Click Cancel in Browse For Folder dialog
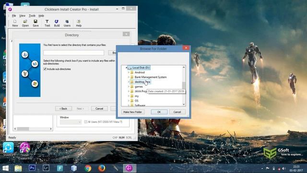The width and height of the screenshot is (307, 173). [x=177, y=112]
